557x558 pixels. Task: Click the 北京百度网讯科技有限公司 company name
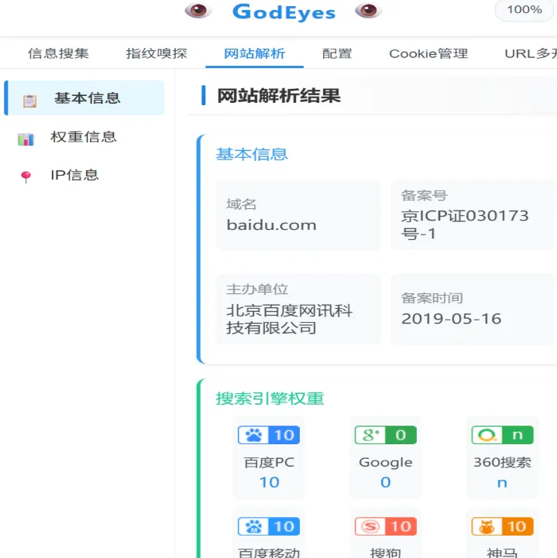[x=289, y=319]
